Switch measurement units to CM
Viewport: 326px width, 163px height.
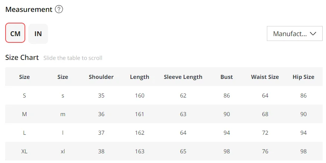[x=15, y=33]
